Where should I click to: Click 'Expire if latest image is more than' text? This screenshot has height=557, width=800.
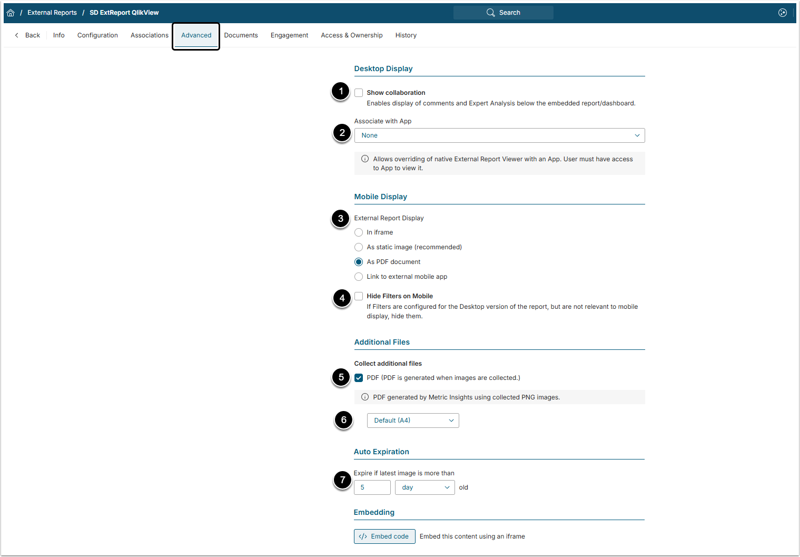pyautogui.click(x=404, y=473)
